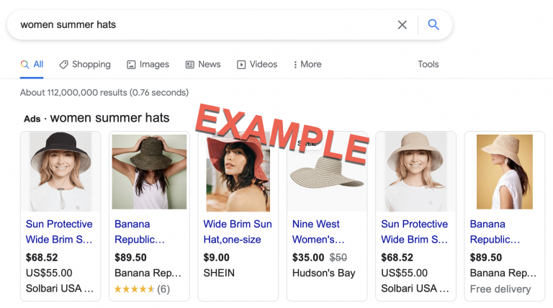Open the first 'Banana Republic…' product link
Screen dimensions: 553x308
point(140,232)
